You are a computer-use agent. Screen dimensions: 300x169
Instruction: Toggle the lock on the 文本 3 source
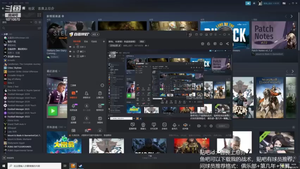point(74,47)
